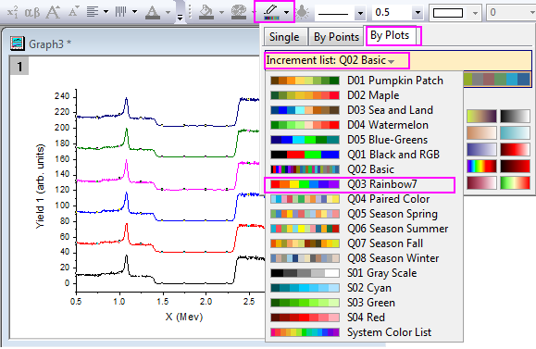This screenshot has height=349, width=536.
Task: Select D04 Watermelon palette
Action: (364, 125)
